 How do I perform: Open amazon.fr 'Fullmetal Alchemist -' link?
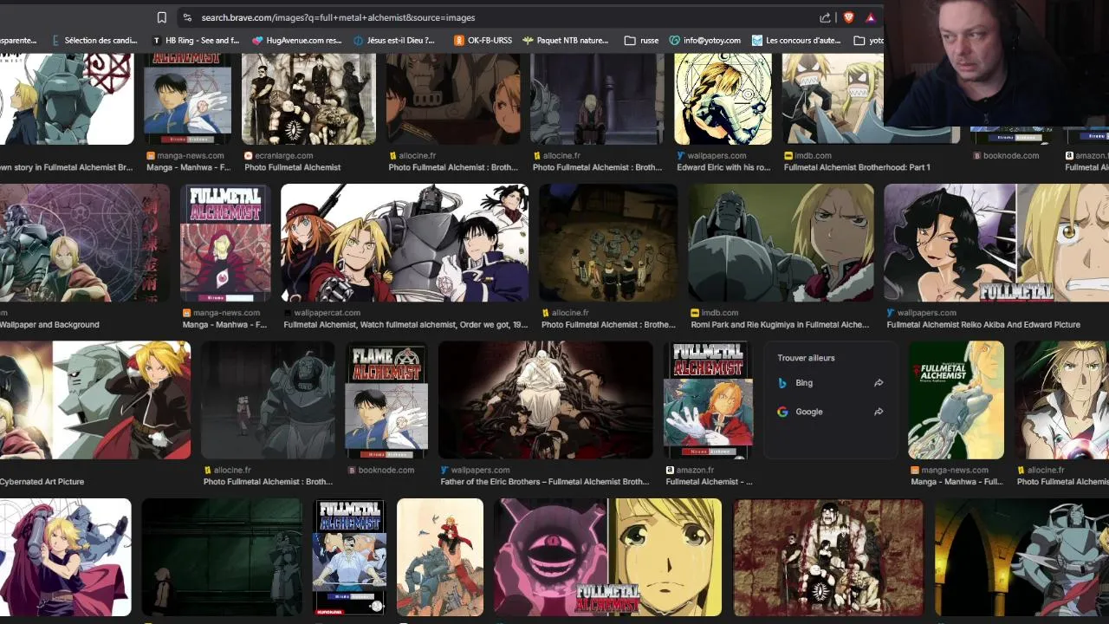(x=709, y=482)
